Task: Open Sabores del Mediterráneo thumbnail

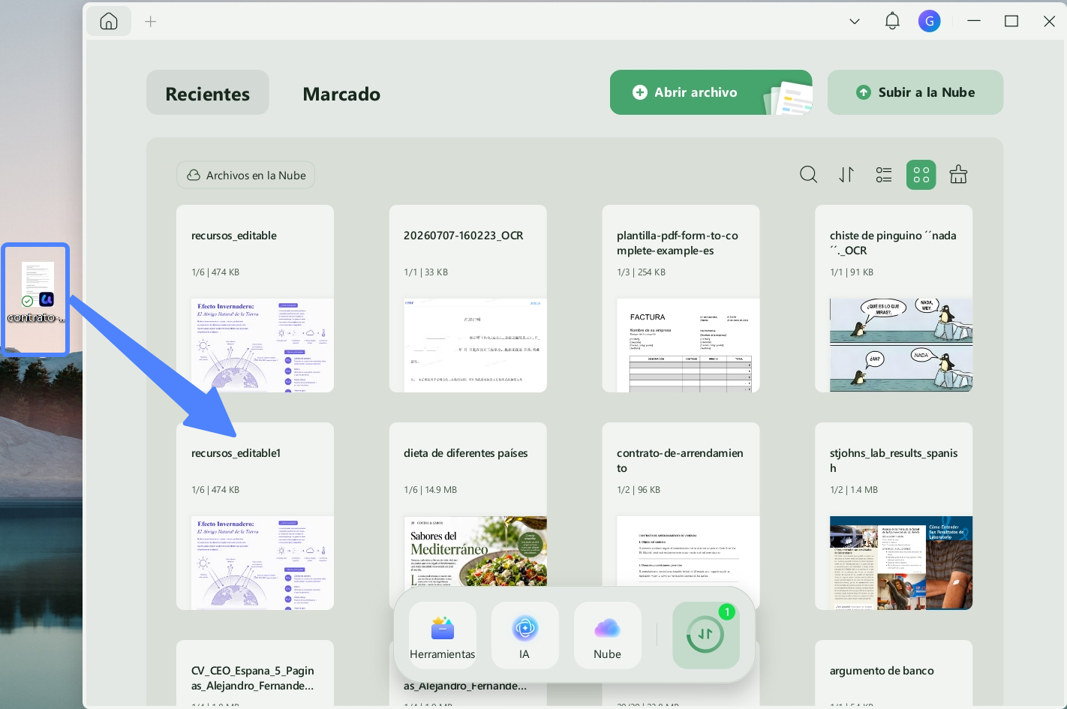Action: click(475, 551)
